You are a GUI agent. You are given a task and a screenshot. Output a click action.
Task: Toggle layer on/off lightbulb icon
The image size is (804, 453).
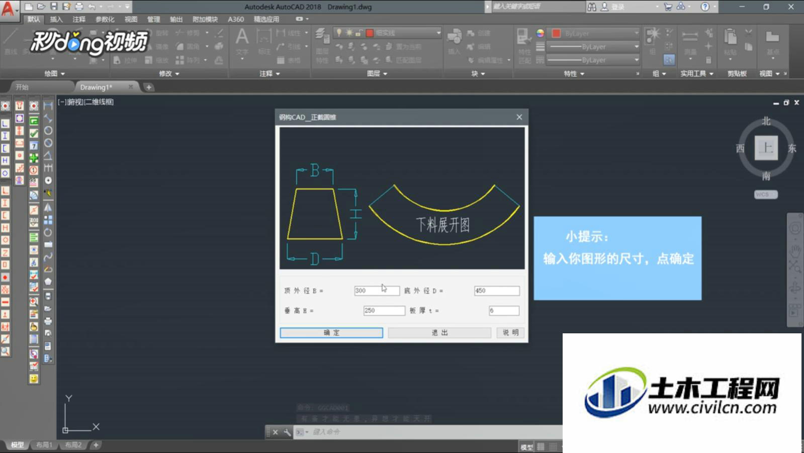click(339, 33)
